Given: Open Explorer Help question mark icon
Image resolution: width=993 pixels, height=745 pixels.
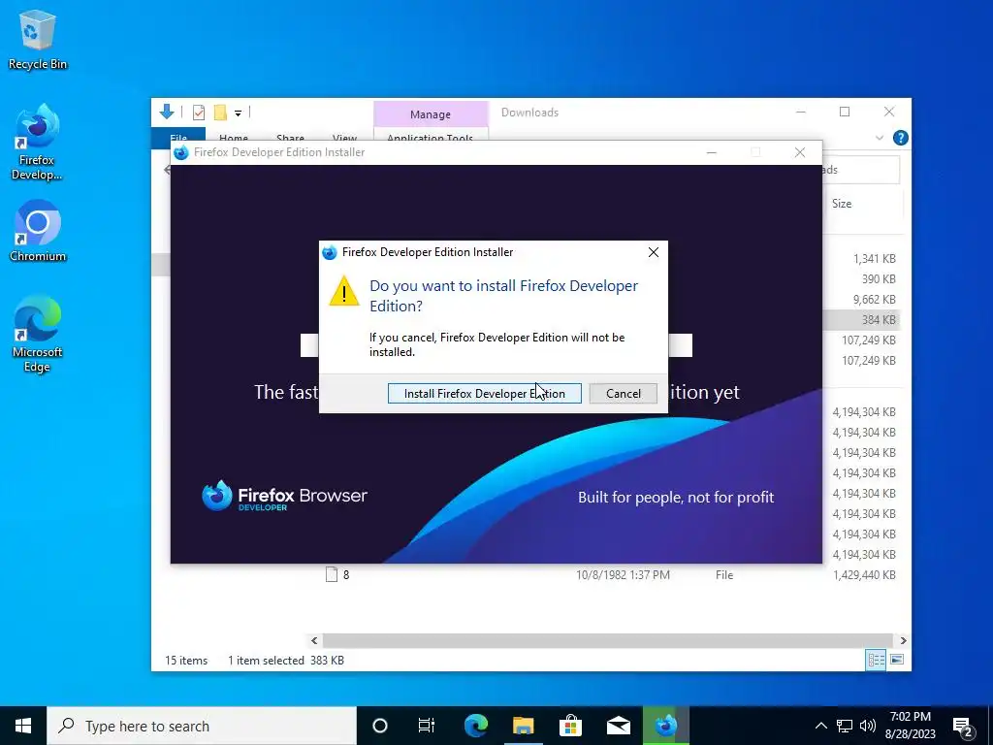Looking at the screenshot, I should (901, 138).
